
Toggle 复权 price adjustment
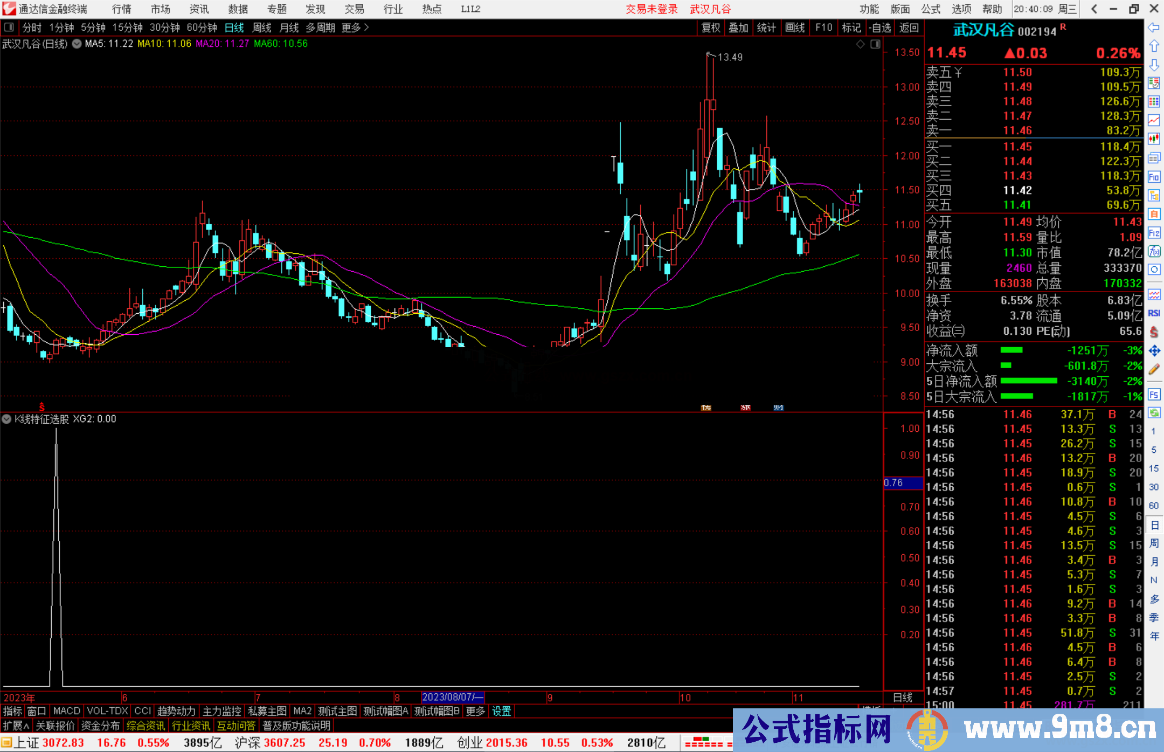tap(710, 27)
